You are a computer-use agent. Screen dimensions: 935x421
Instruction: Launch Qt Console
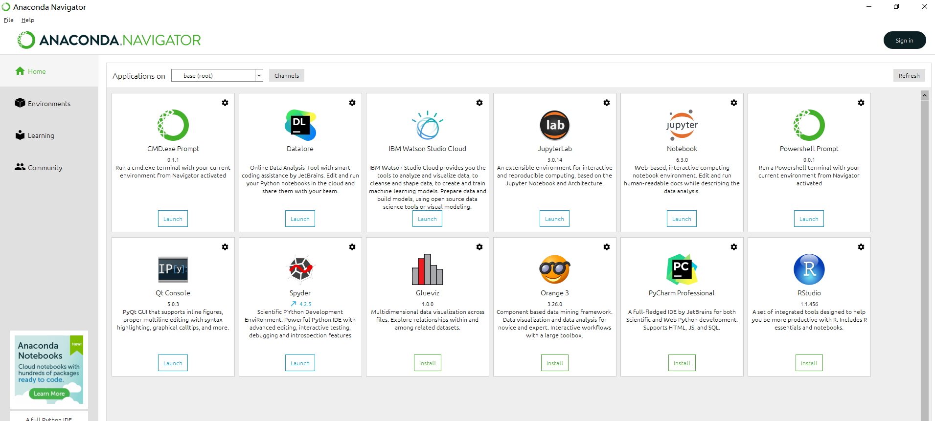click(173, 363)
